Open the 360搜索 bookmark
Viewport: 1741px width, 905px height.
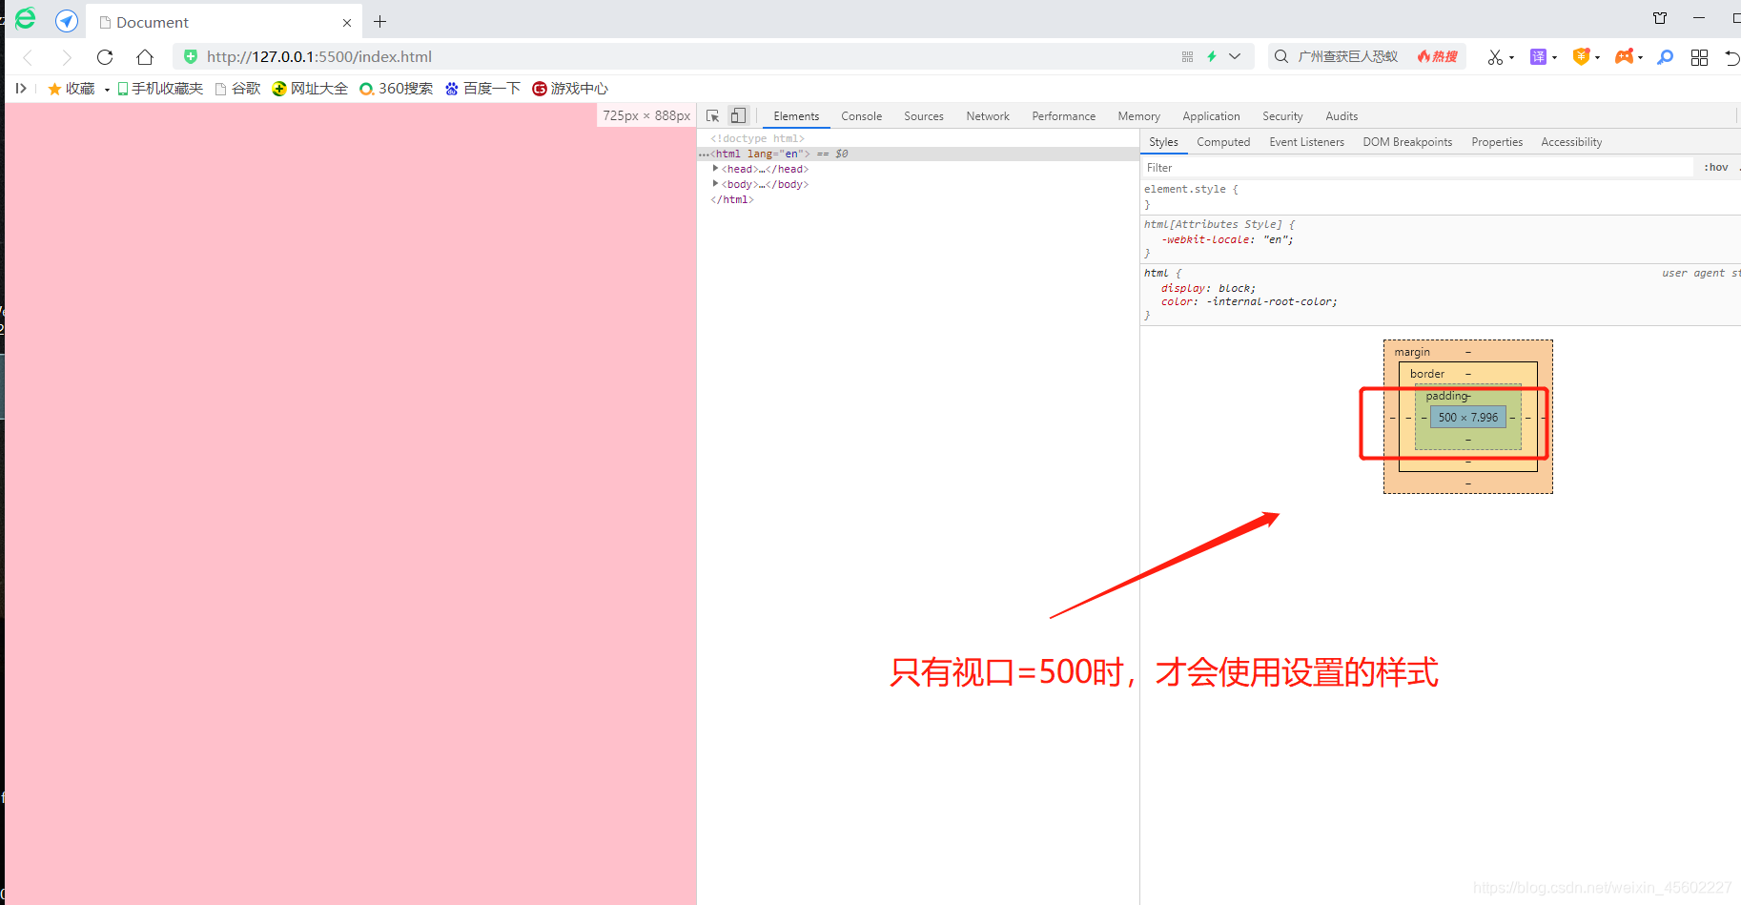(x=396, y=89)
